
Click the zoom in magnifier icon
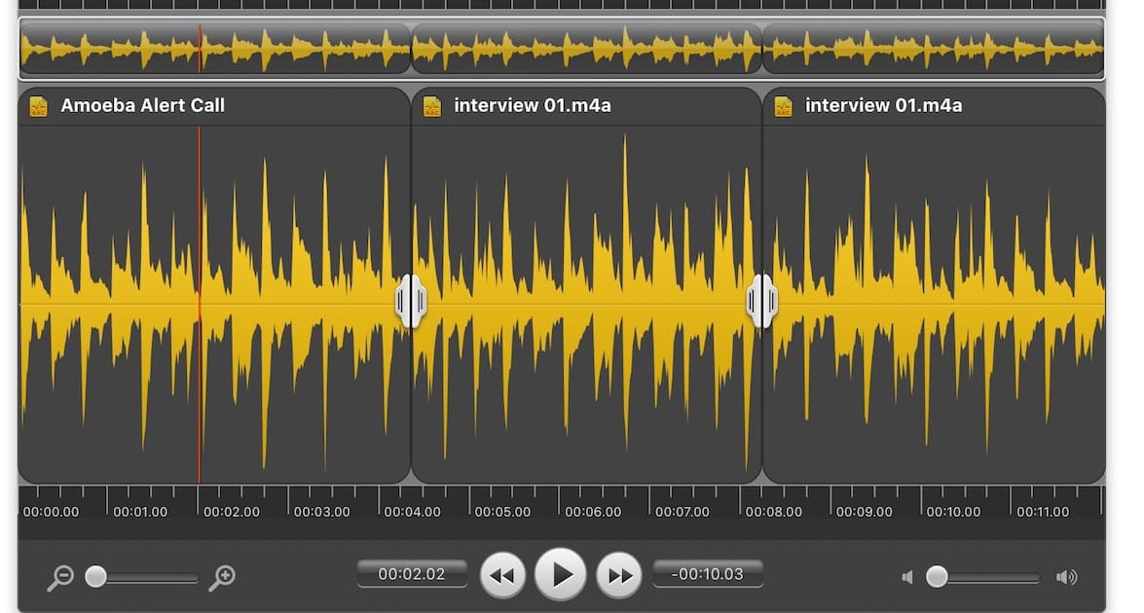pyautogui.click(x=222, y=577)
